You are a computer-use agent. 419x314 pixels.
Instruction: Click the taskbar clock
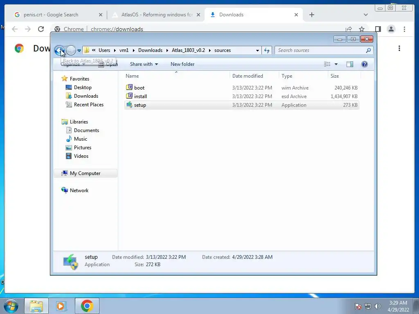[x=398, y=306]
